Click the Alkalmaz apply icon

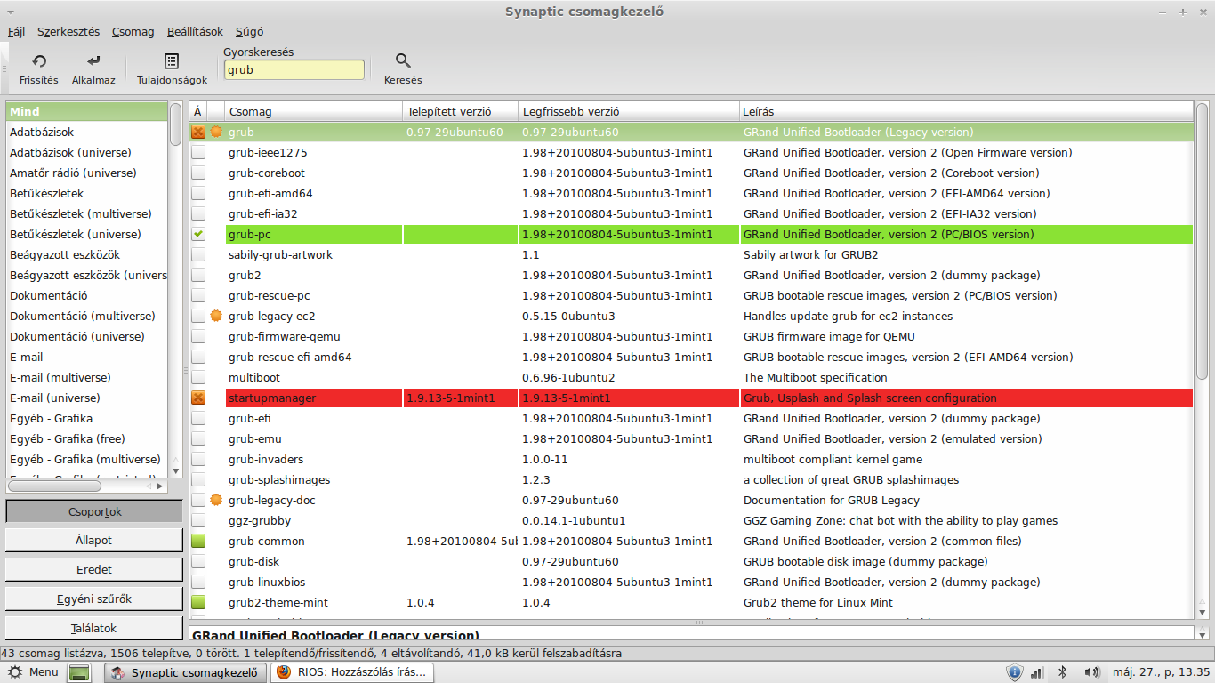point(93,61)
